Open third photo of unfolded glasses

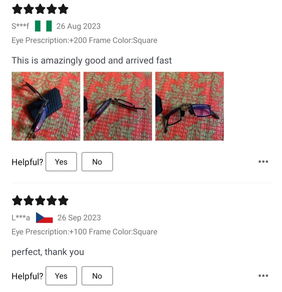(x=189, y=106)
